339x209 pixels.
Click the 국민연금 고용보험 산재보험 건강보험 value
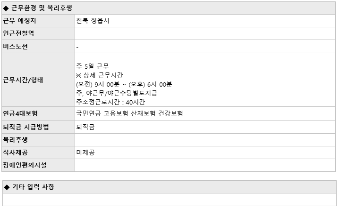click(x=129, y=113)
